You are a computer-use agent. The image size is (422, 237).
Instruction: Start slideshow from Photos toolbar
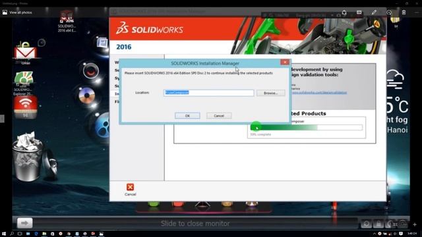point(359,13)
